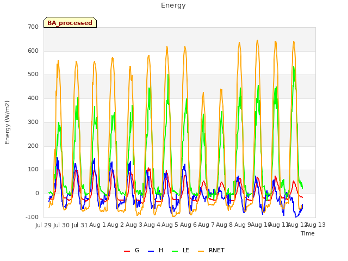
Task: Click the 0 y-axis tick label
Action: point(37,194)
